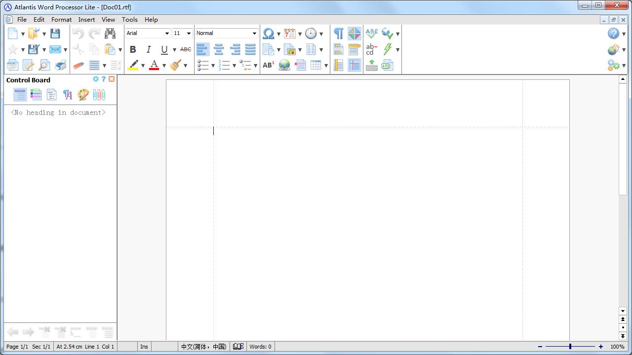Open the paperclips panel in Control Board
This screenshot has width=632, height=355.
click(99, 95)
